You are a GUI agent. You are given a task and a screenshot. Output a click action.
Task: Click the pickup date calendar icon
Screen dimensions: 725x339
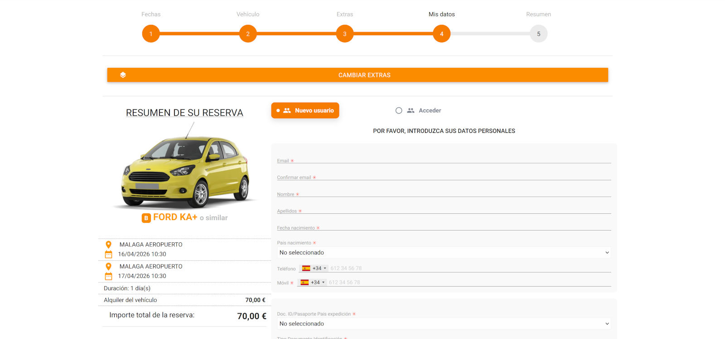(x=109, y=254)
